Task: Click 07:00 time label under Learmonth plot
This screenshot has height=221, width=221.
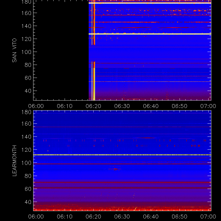Action: pyautogui.click(x=208, y=217)
